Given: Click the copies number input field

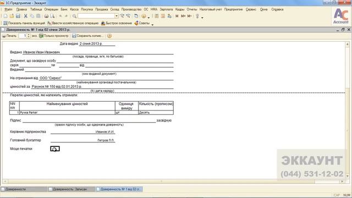Looking at the screenshot, I should (23, 36).
